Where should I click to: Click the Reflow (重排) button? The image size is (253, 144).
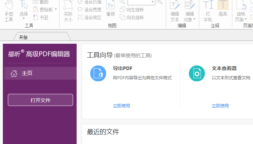pos(110,9)
